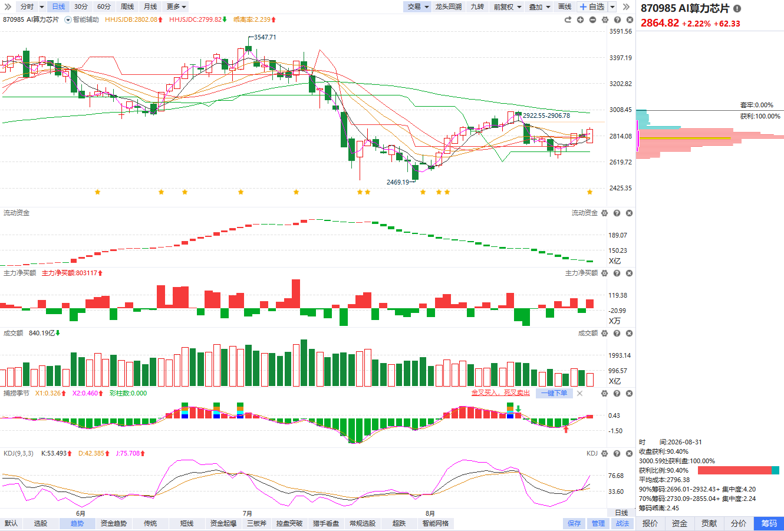Add stock to 自选 watchlist
The image size is (784, 531).
592,6
